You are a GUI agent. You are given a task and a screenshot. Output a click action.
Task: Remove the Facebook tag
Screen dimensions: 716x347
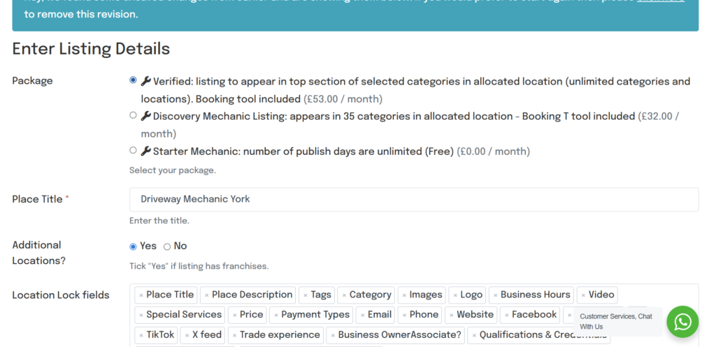[506, 315]
